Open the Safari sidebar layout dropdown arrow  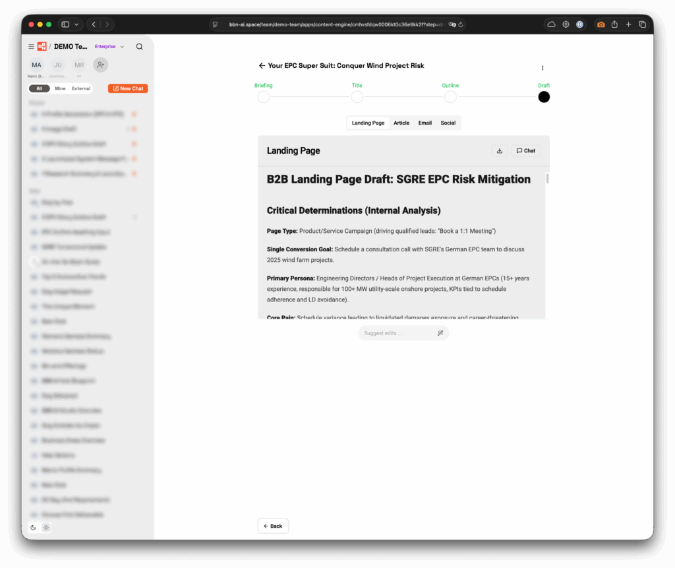(77, 24)
